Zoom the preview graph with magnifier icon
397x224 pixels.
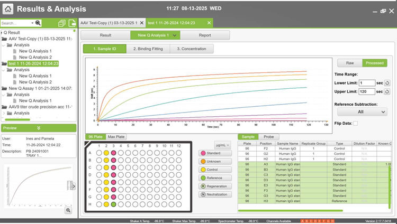click(x=68, y=210)
